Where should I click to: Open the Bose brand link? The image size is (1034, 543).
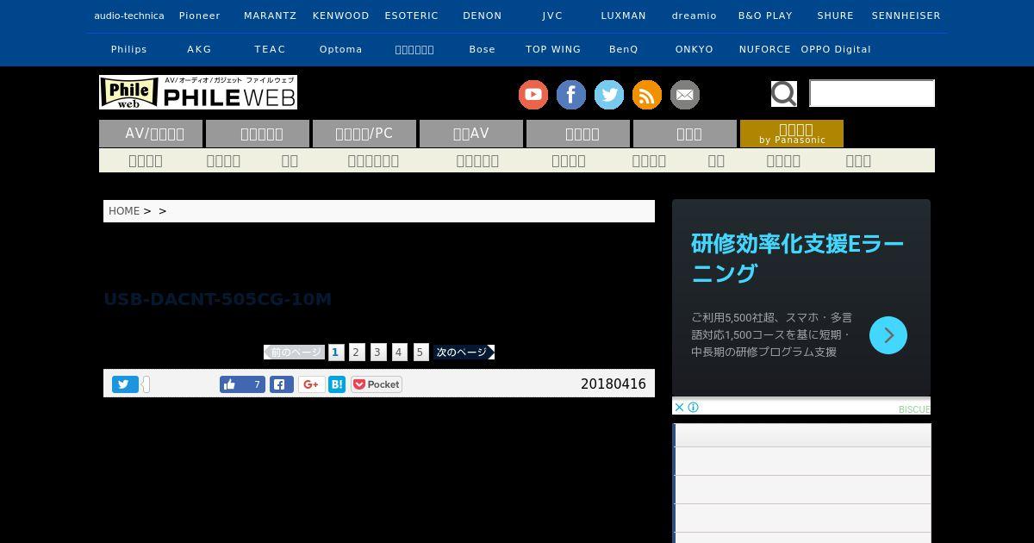click(x=483, y=49)
